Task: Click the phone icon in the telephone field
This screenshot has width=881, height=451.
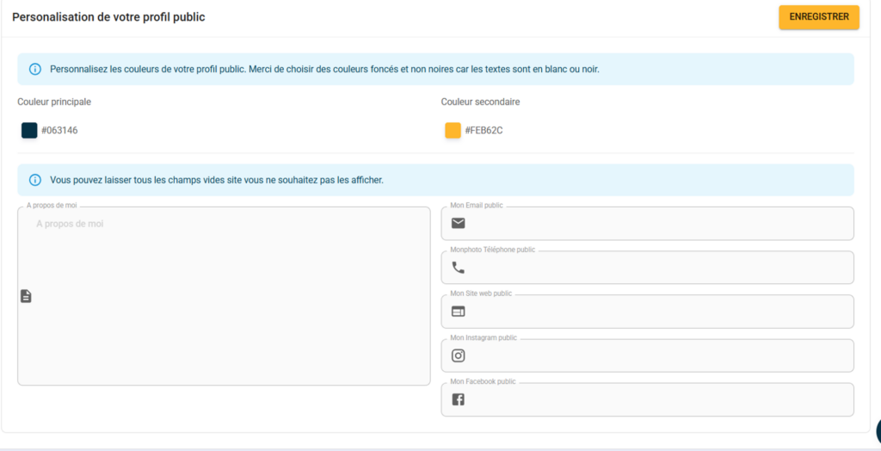Action: pyautogui.click(x=459, y=268)
